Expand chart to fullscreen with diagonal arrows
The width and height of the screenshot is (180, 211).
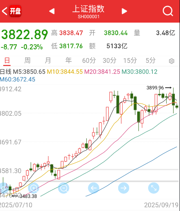pyautogui.click(x=154, y=188)
